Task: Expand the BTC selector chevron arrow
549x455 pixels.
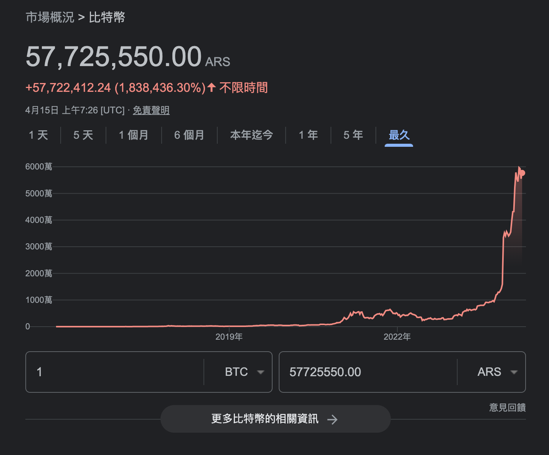Action: (261, 372)
